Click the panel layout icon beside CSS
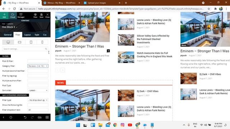230x129 pixels. tap(47, 117)
